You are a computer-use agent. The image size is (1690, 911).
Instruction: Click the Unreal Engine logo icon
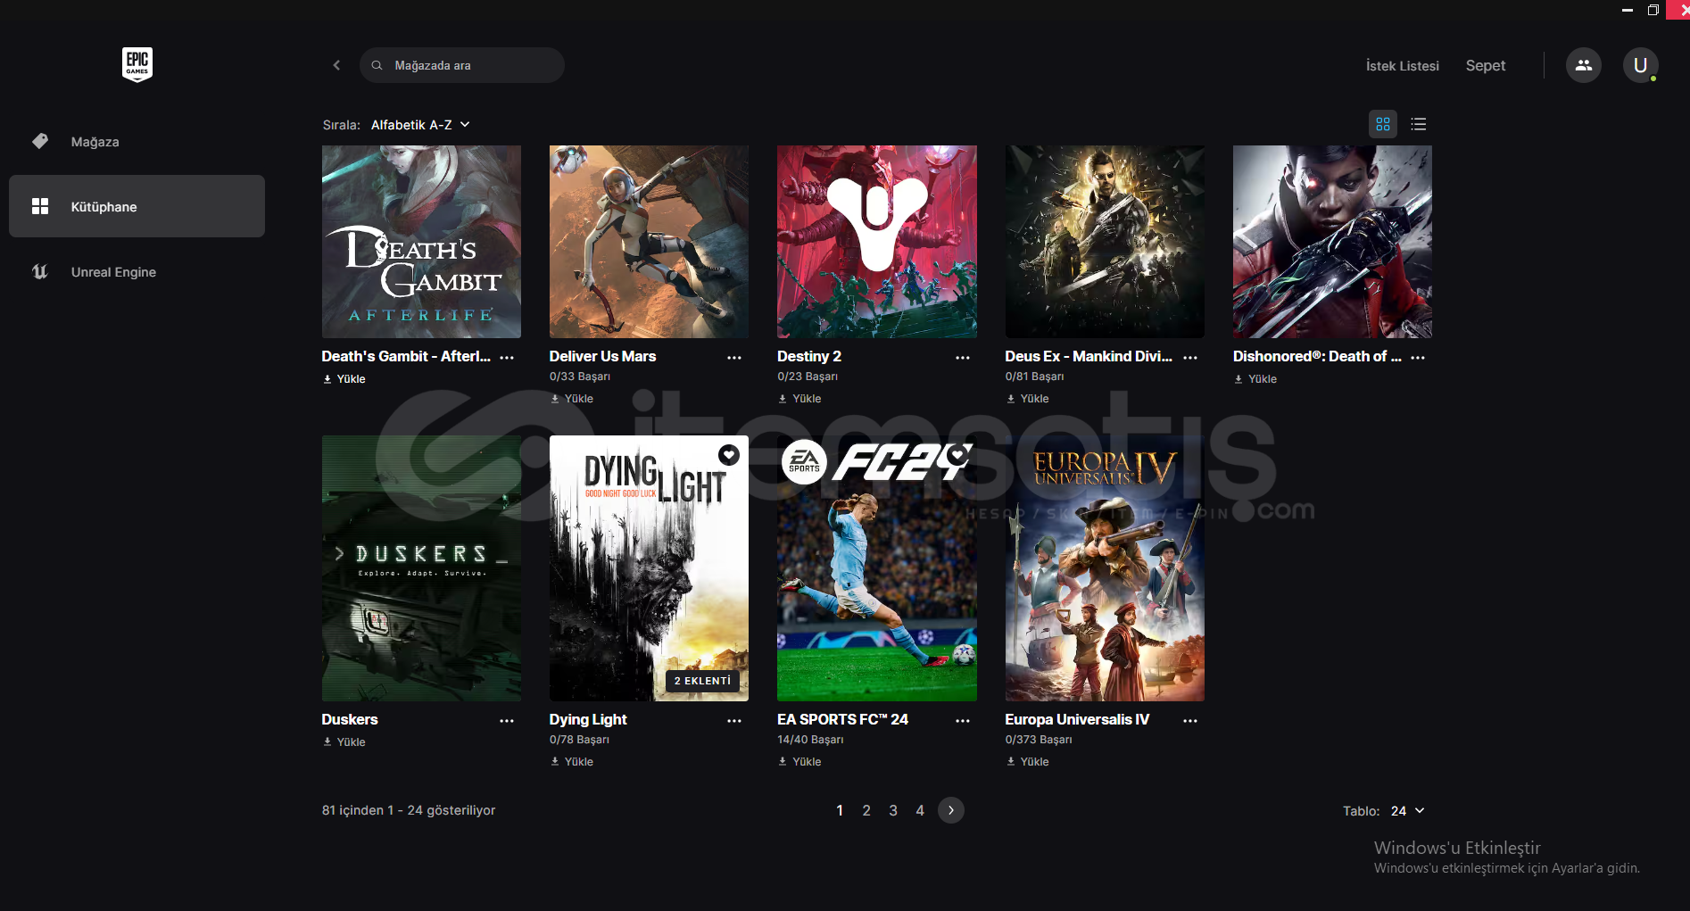[x=40, y=271]
